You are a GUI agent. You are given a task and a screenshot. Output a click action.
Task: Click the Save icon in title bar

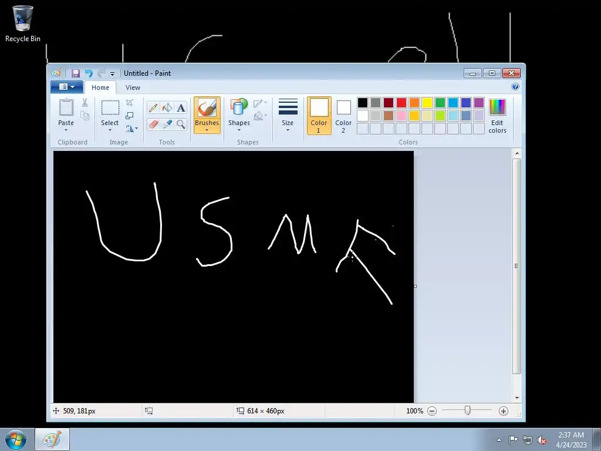76,73
